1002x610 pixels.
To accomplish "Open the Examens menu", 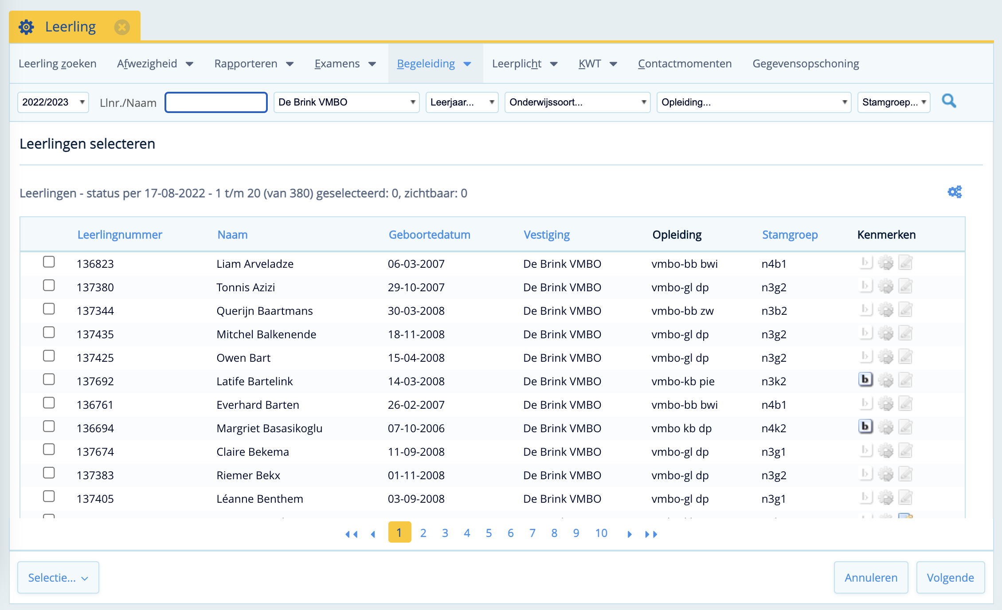I will click(x=345, y=64).
